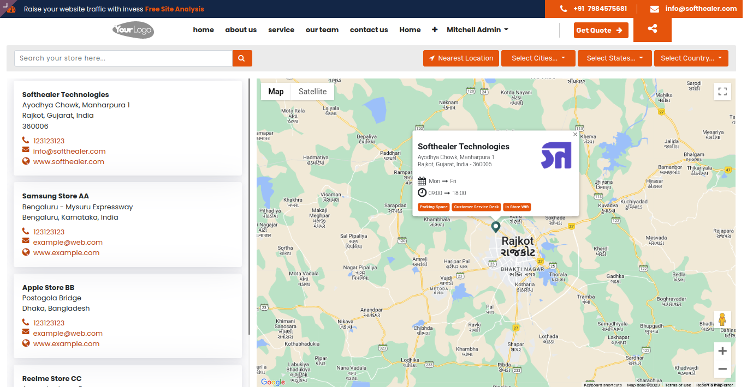Click envelope icon under Apple Store BB
The width and height of the screenshot is (747, 387).
point(26,332)
